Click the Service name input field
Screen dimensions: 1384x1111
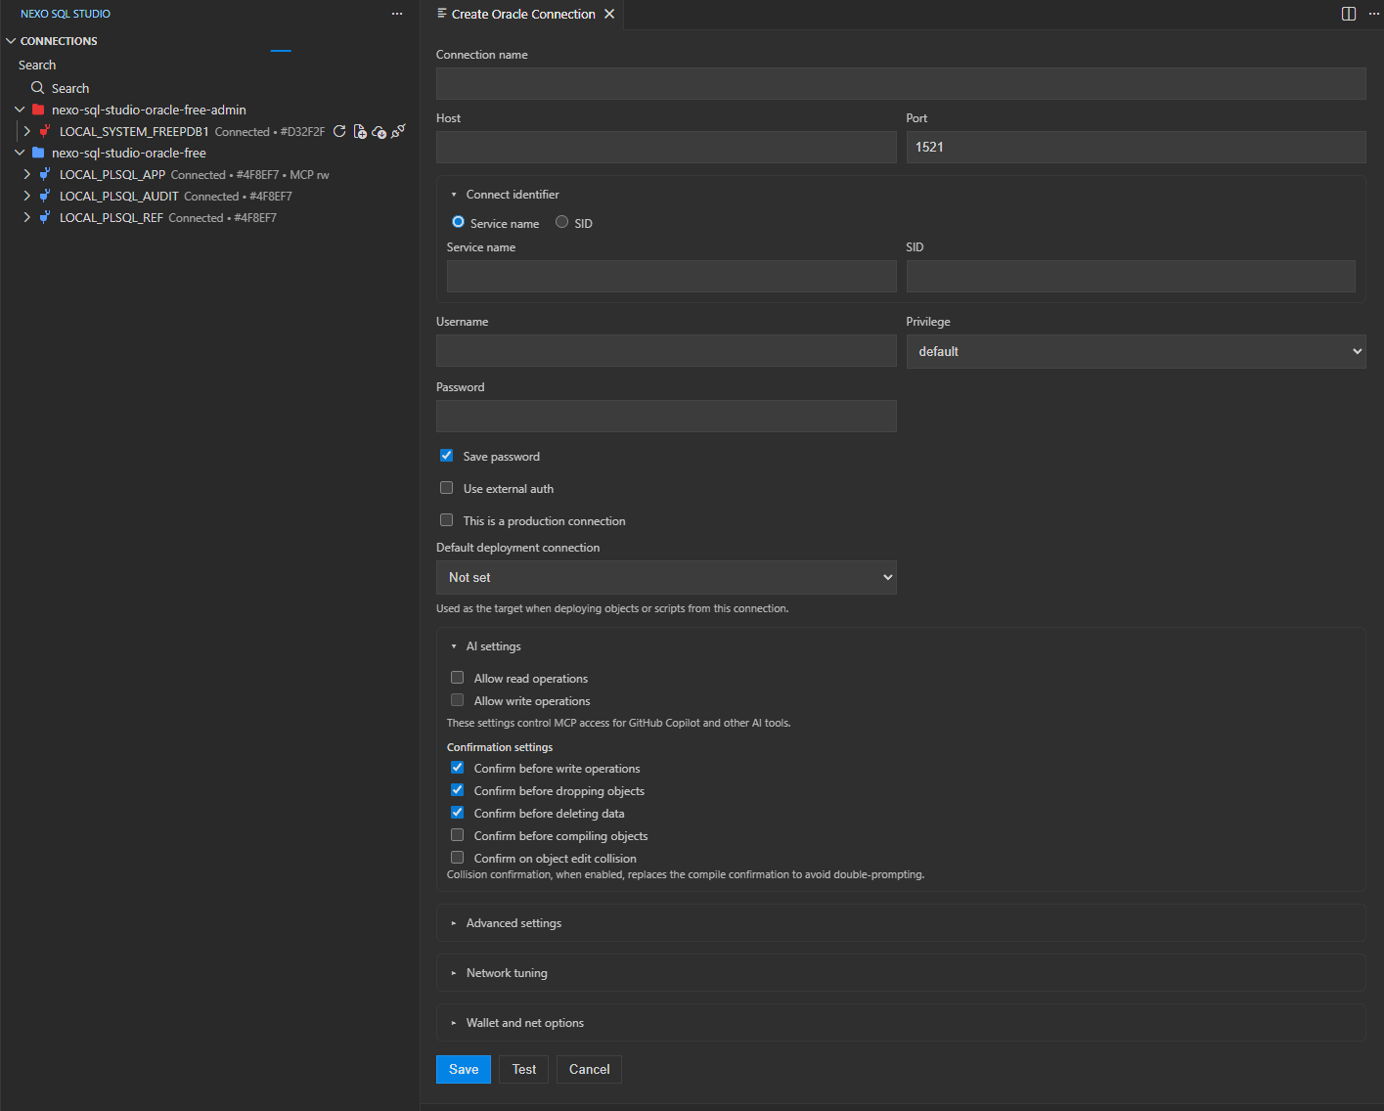coord(671,276)
